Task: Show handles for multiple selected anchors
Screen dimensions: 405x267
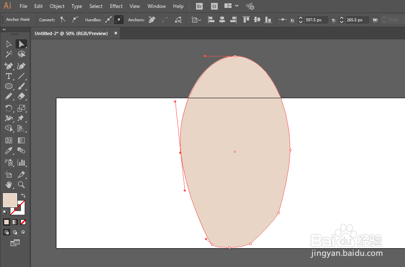Action: (x=109, y=20)
